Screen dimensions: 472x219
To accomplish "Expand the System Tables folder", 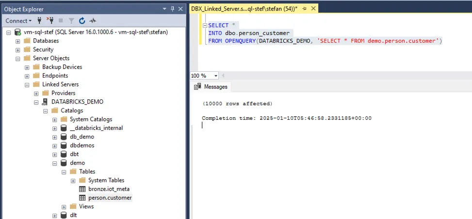I will tap(73, 180).
